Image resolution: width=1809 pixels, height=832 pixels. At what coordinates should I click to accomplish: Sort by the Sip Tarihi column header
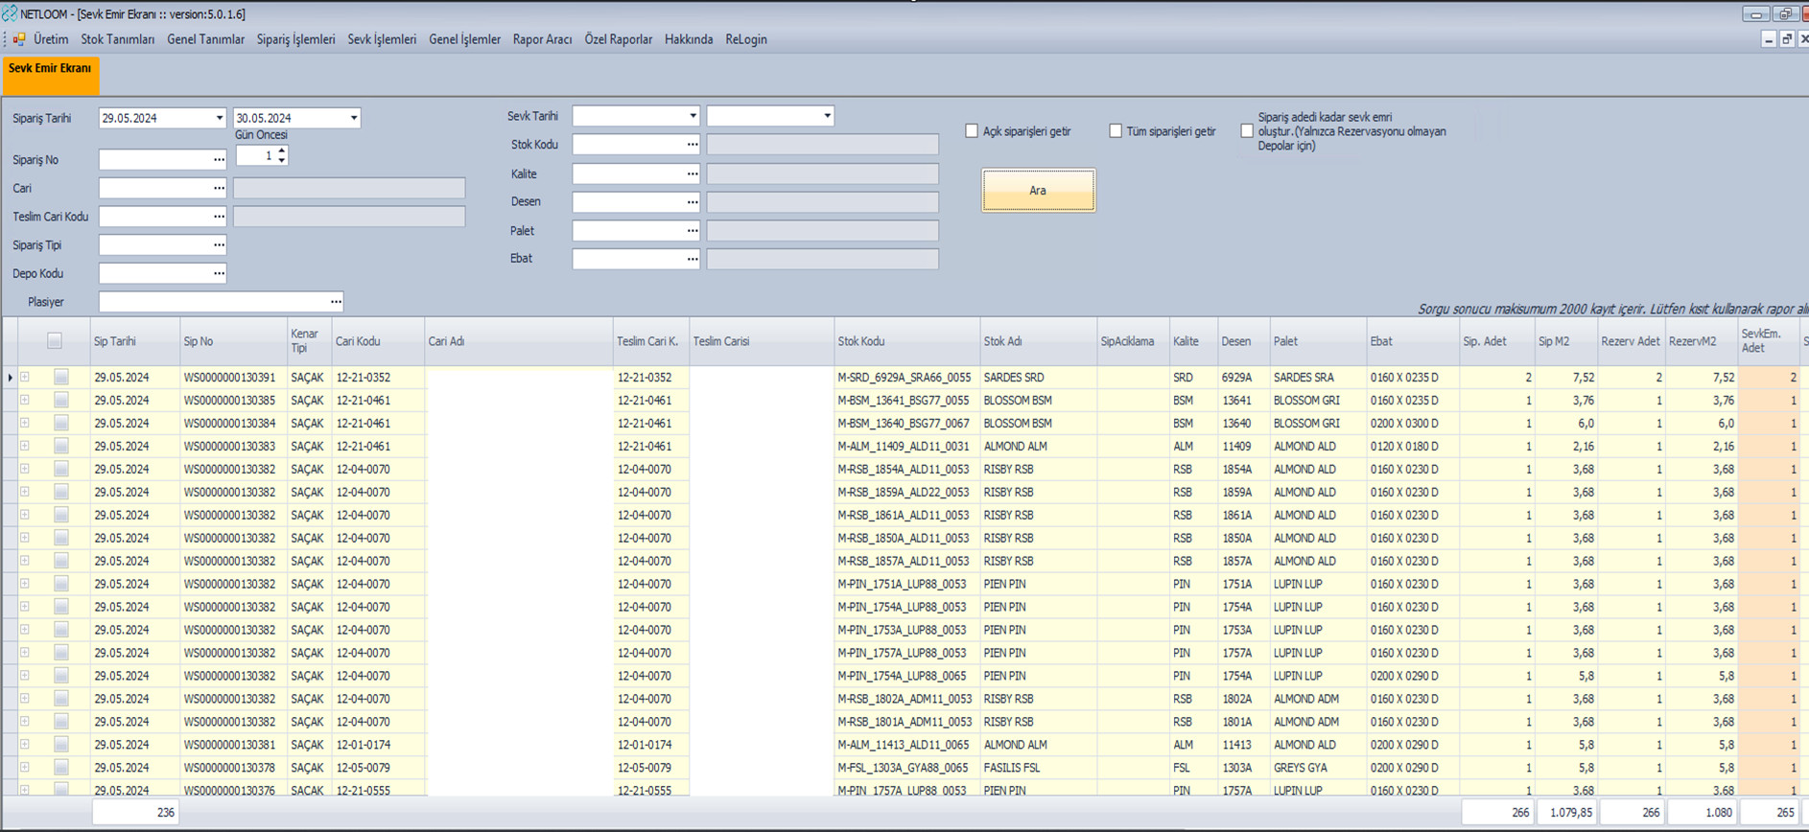pos(134,341)
